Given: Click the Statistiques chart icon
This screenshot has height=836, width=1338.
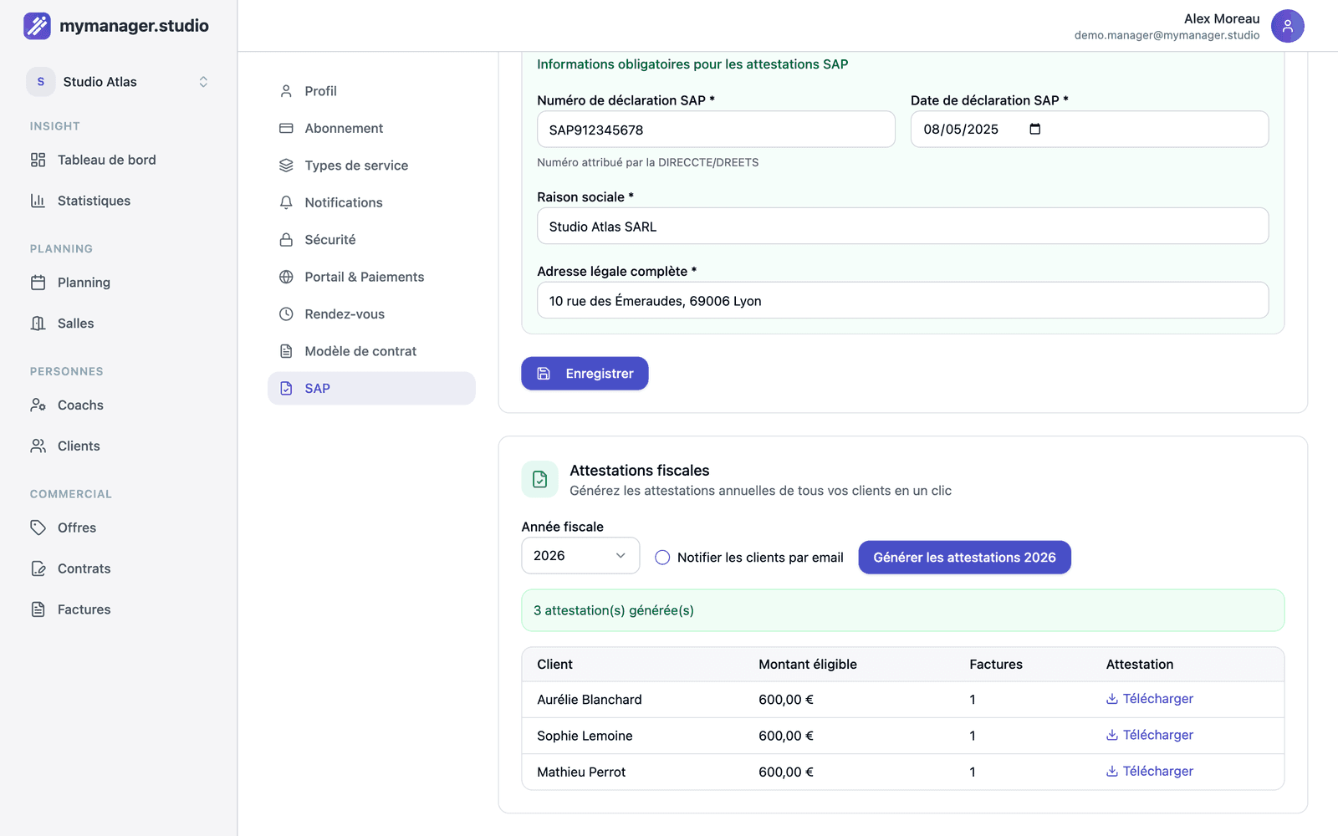Looking at the screenshot, I should (x=38, y=201).
